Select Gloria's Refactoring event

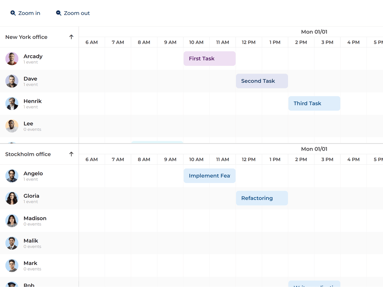[262, 198]
